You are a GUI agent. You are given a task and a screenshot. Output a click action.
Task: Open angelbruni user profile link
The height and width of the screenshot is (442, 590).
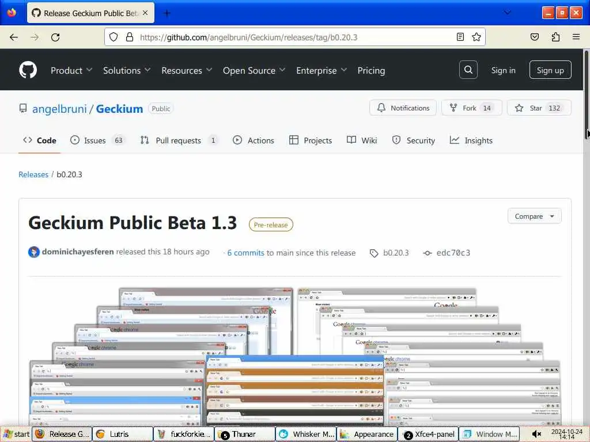coord(59,109)
